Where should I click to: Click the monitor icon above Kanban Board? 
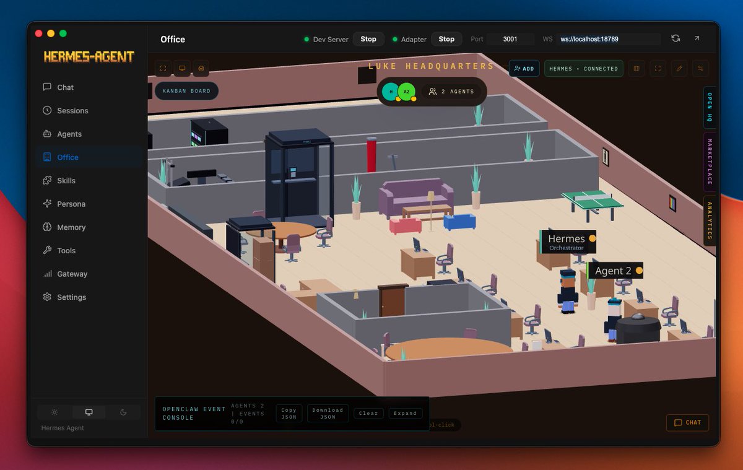(182, 68)
